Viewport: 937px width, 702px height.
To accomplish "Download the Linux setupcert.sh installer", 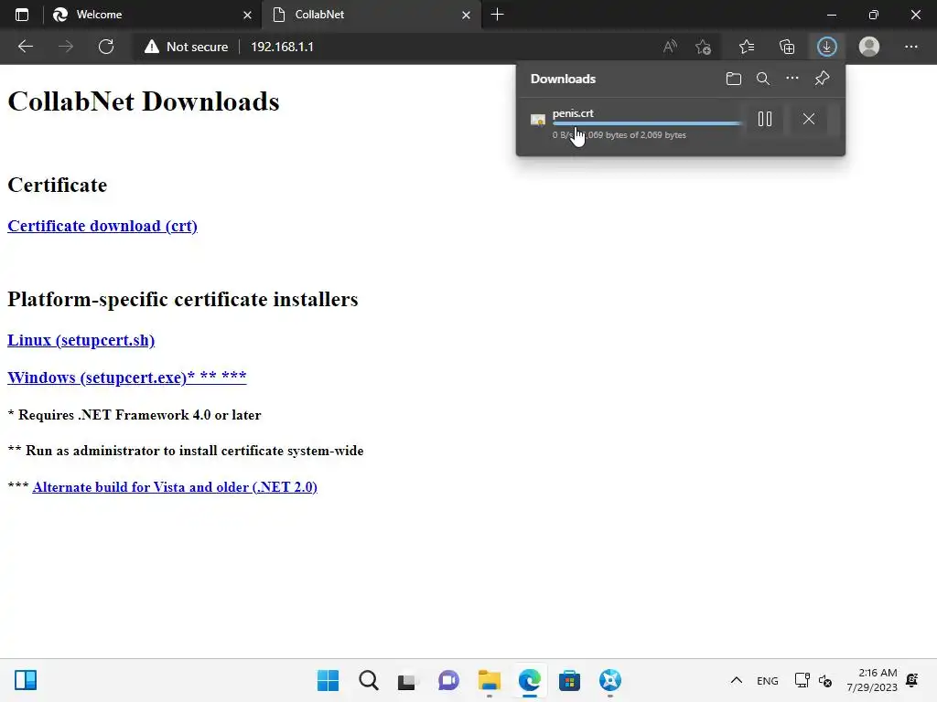I will click(81, 340).
